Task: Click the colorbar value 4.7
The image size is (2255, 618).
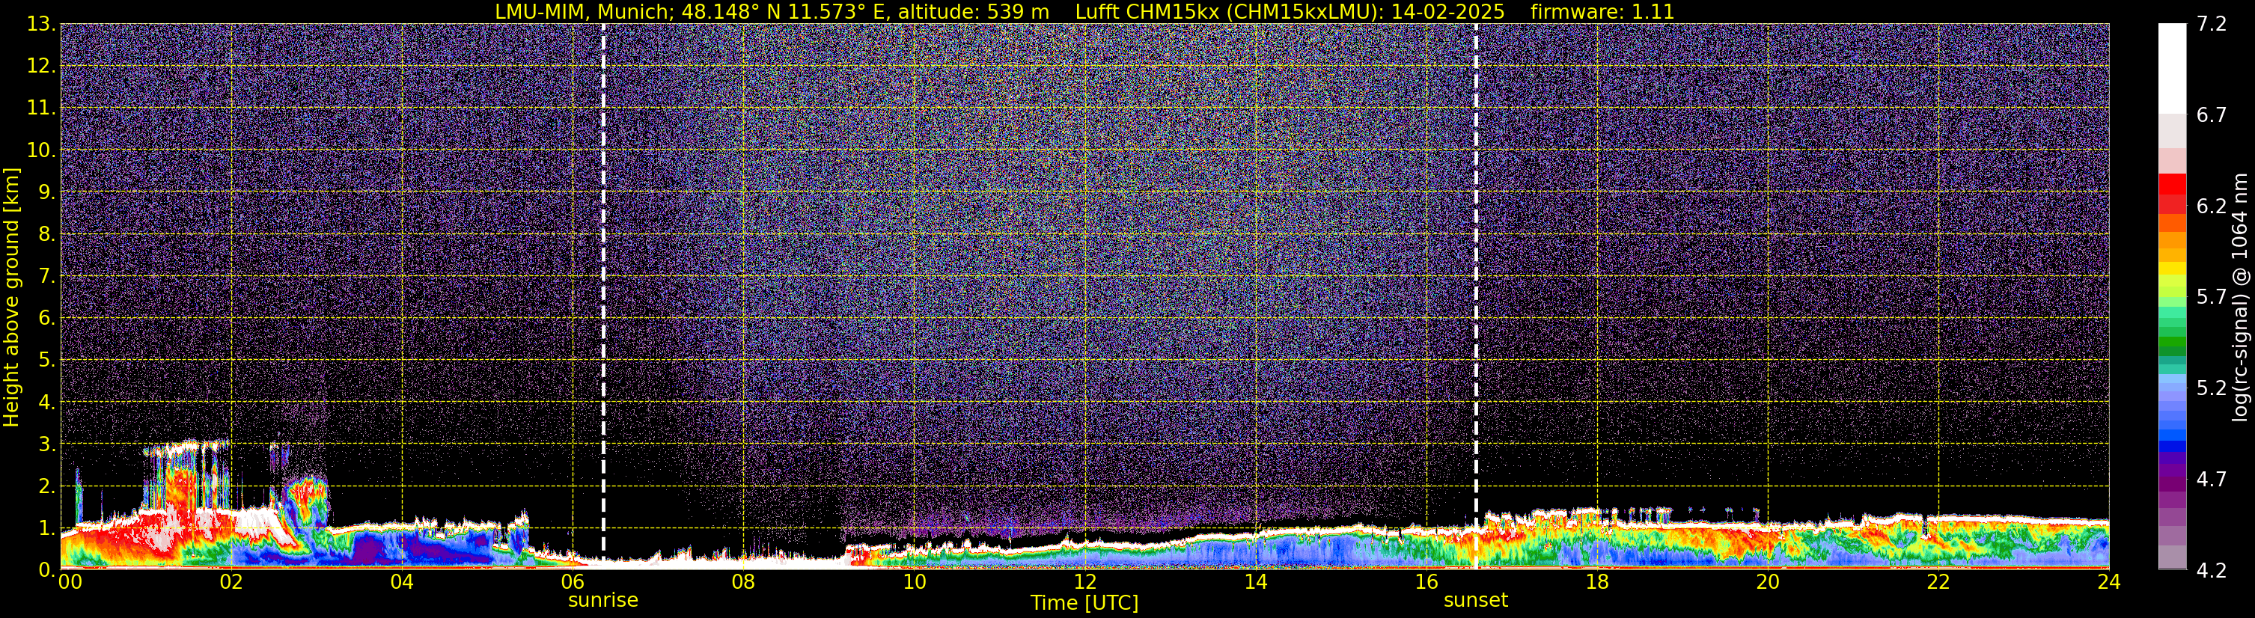Action: [2212, 479]
